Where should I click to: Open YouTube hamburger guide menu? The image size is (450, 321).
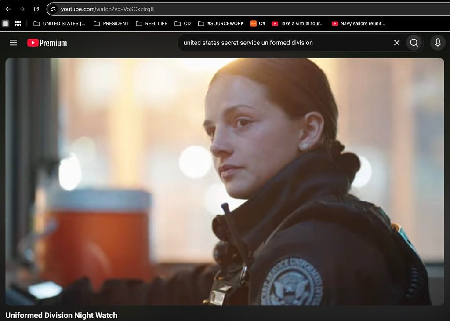click(x=13, y=43)
